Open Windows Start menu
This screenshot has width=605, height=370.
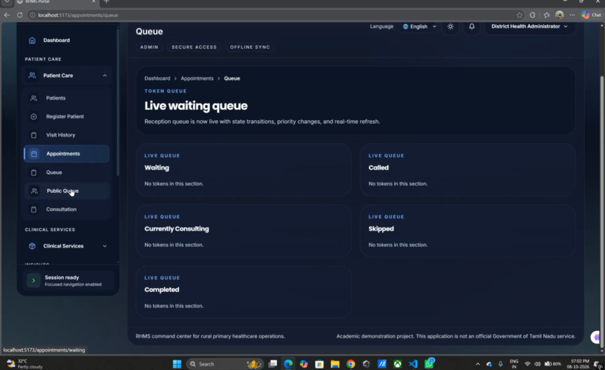coord(177,364)
